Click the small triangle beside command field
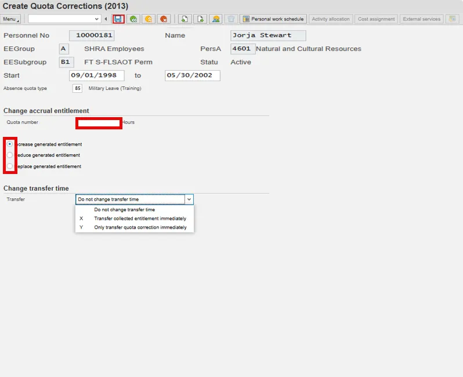 pos(106,19)
